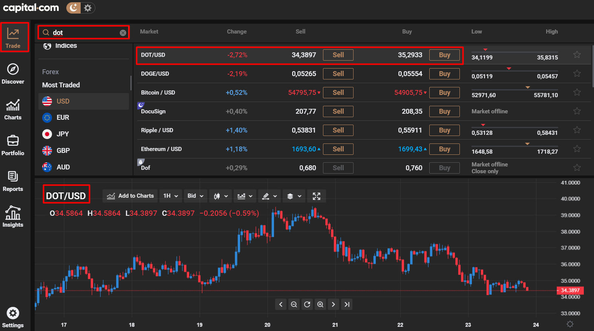Clear the dot search field
This screenshot has height=331, width=594.
(123, 33)
